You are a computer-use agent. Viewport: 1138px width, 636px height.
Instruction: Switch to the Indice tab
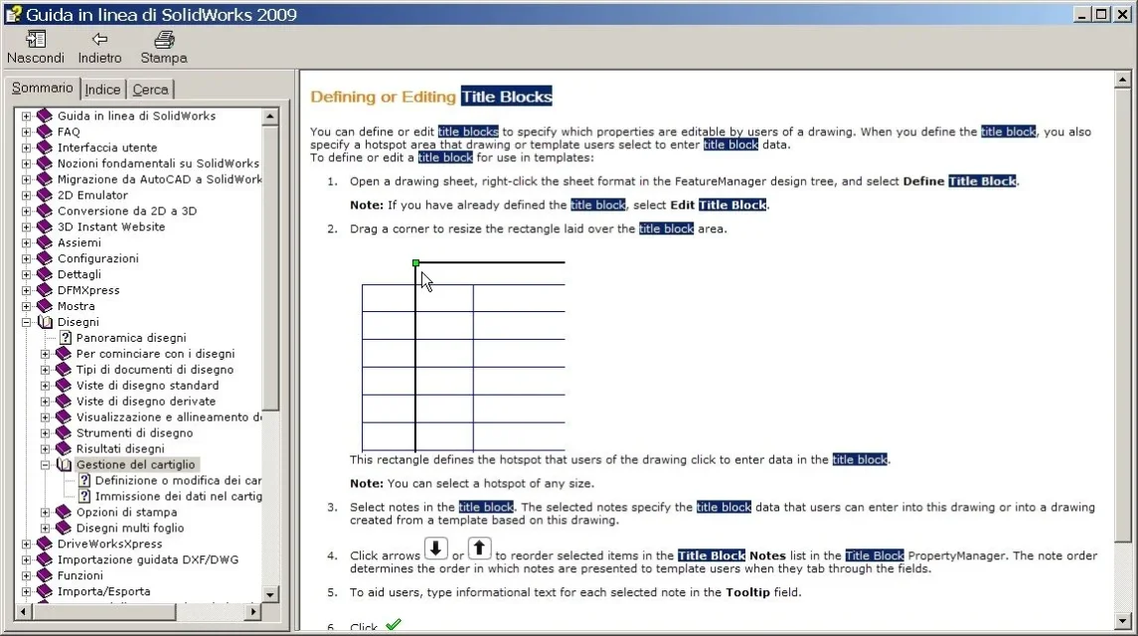pos(102,89)
